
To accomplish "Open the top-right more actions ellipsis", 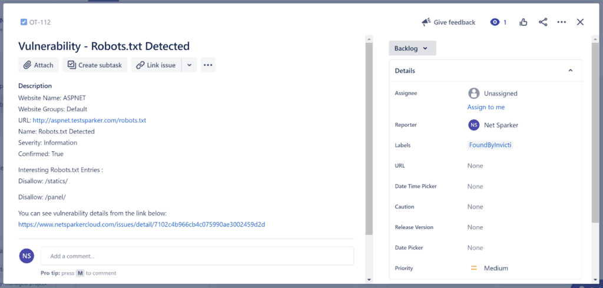I will point(562,22).
